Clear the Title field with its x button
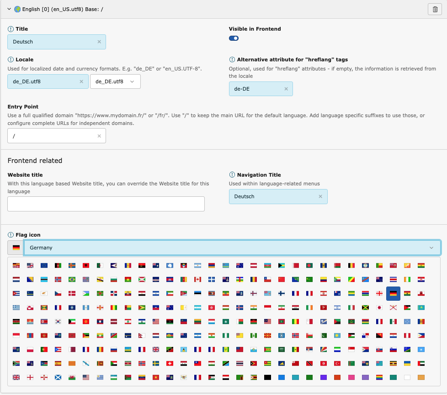Viewport: 447px width, 395px height. pos(99,41)
